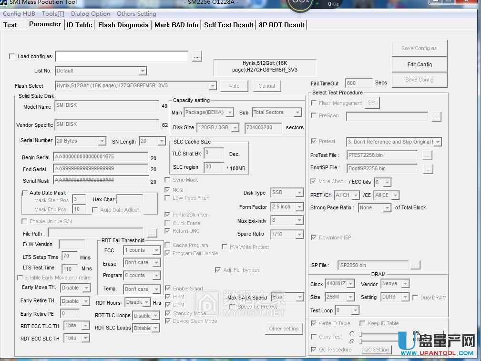
Task: Enable the Load config as checkbox
Action: pyautogui.click(x=12, y=56)
